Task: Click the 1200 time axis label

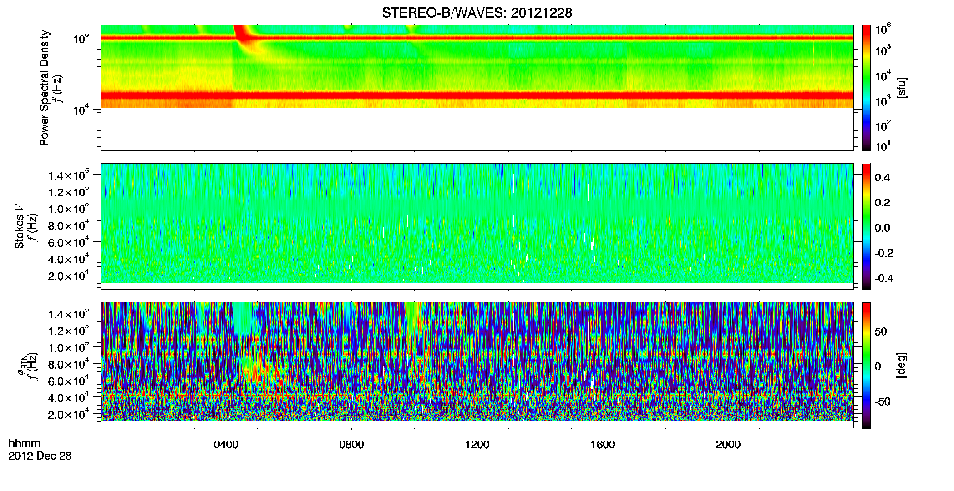Action: point(477,445)
